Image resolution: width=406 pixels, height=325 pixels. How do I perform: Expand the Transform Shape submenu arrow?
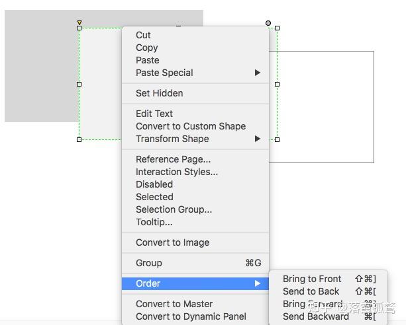258,139
